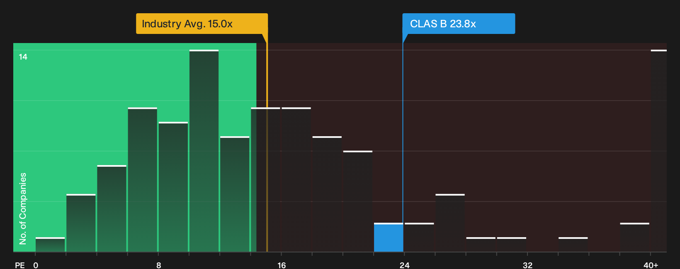The width and height of the screenshot is (680, 269).
Task: Click the x-axis tick label '40+'
Action: [651, 265]
